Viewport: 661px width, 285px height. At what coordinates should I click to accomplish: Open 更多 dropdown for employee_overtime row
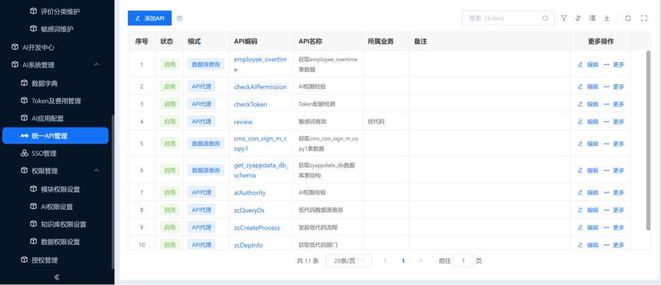tap(614, 64)
